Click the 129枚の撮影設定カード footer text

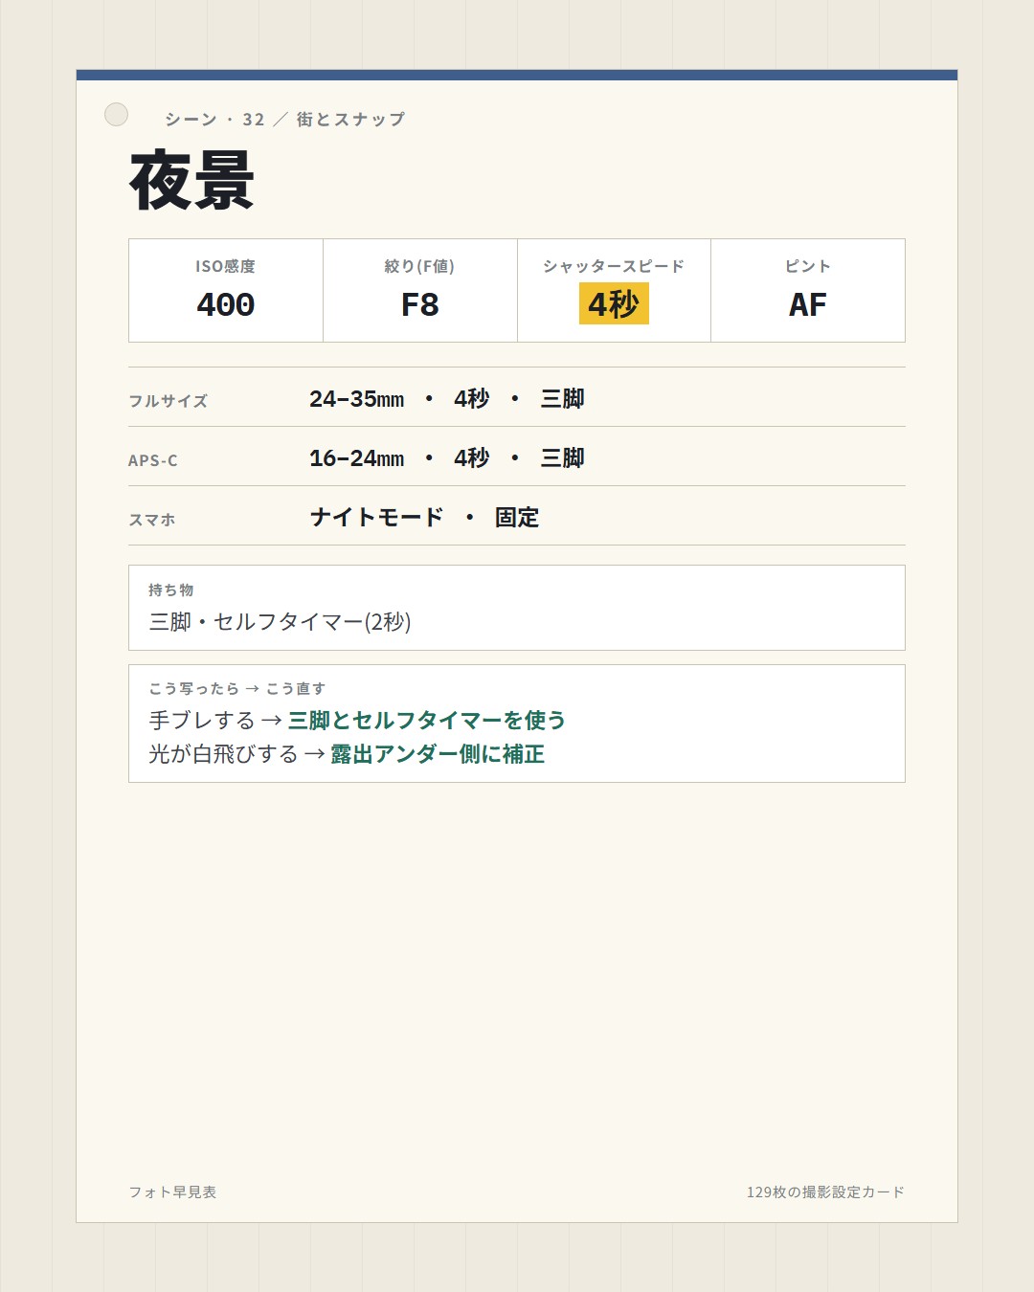[825, 1192]
